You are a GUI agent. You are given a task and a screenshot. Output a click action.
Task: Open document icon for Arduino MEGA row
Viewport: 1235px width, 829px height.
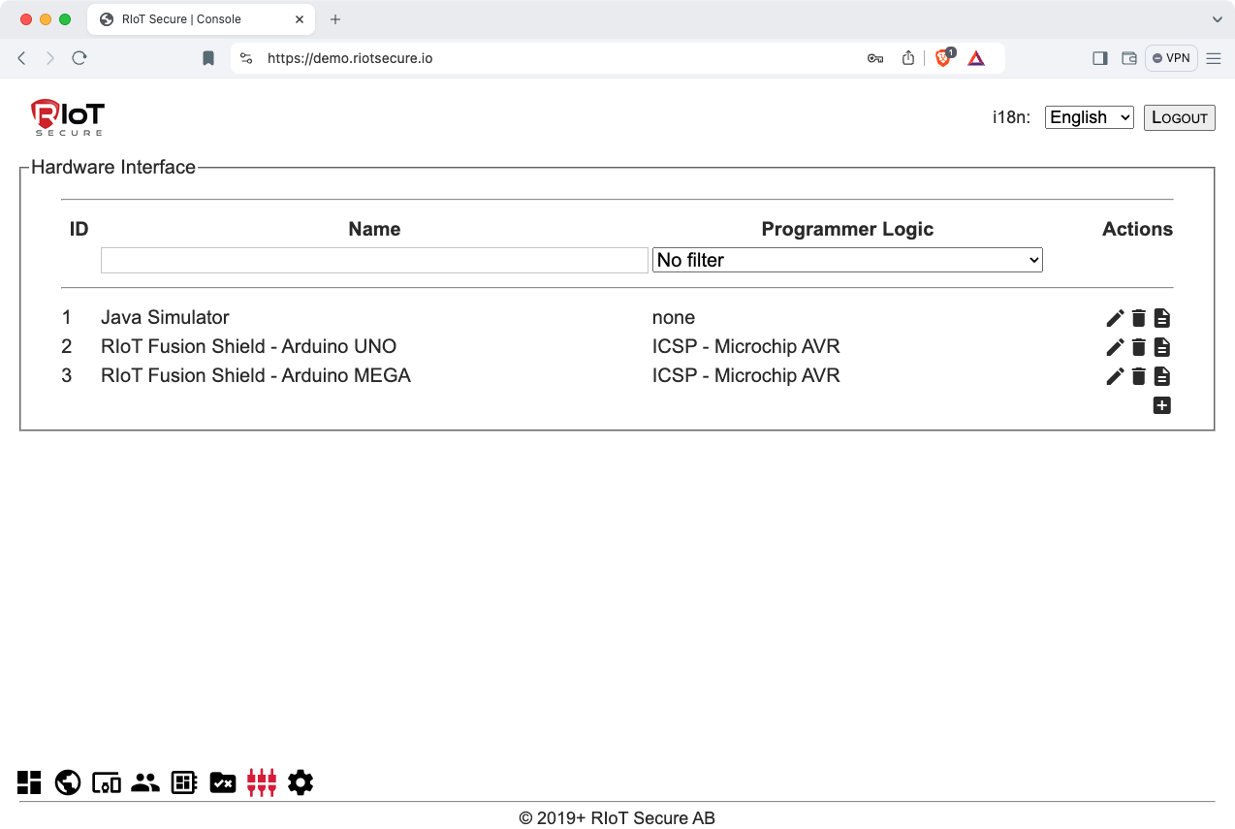pos(1162,376)
